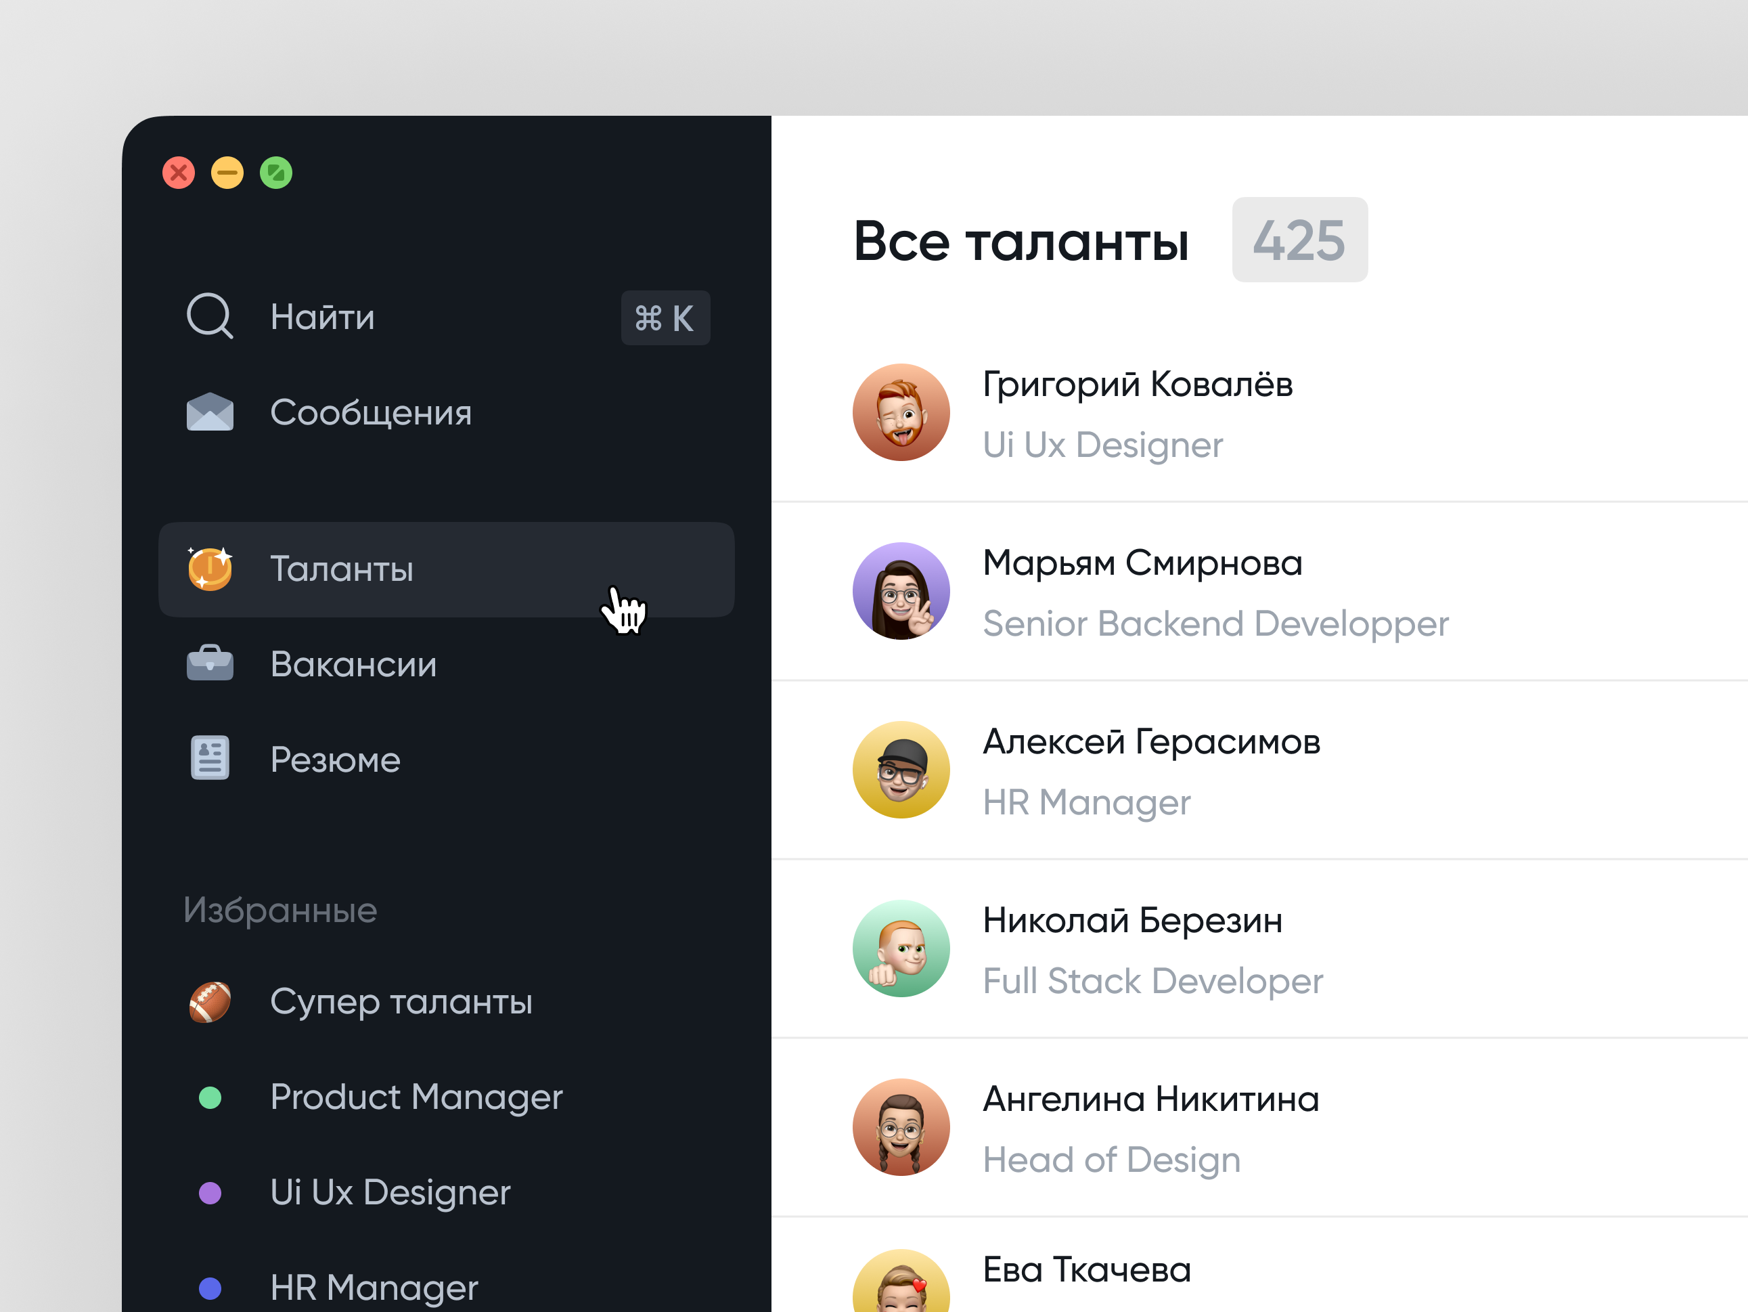Select the blue dot beside HR Manager
This screenshot has width=1748, height=1312.
coord(210,1287)
